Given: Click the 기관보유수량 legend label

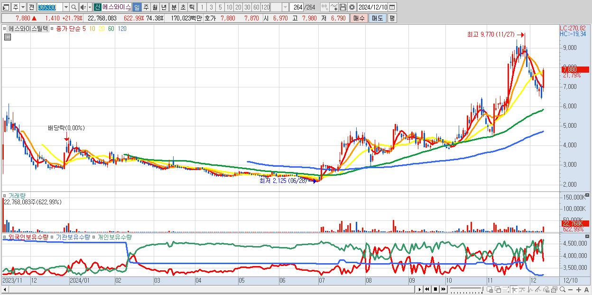Looking at the screenshot, I should click(73, 237).
